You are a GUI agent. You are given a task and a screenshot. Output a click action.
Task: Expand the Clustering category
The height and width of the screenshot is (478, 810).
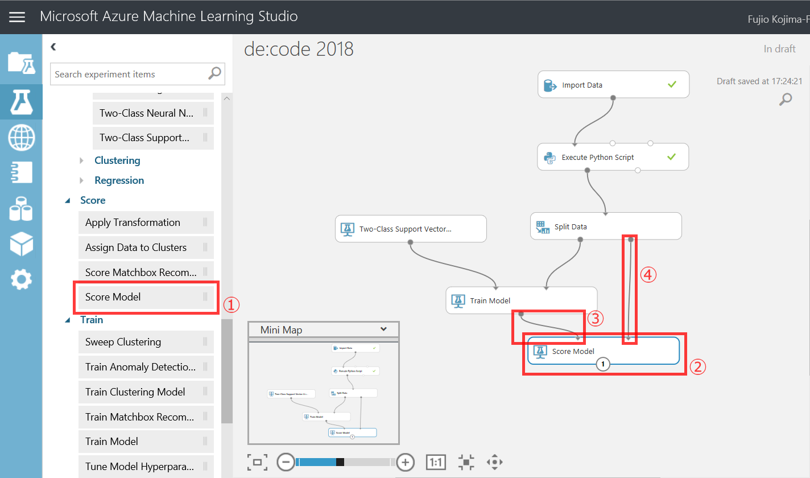click(82, 160)
